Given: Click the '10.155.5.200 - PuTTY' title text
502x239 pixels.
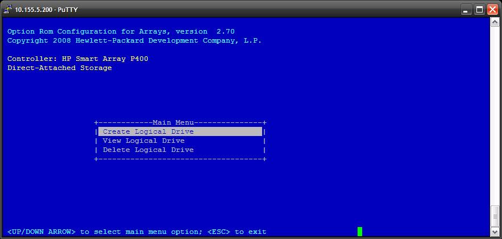Looking at the screenshot, I should 46,10.
